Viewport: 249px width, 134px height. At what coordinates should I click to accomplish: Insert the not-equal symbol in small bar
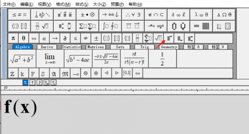coord(86,38)
